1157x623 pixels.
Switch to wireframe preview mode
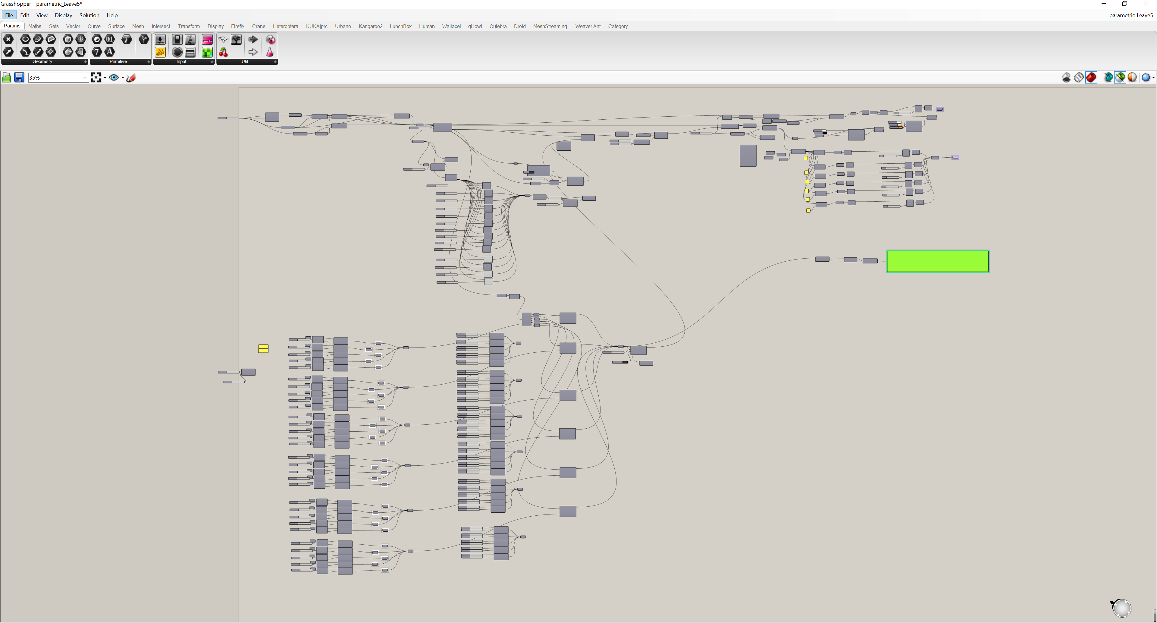coord(1079,78)
